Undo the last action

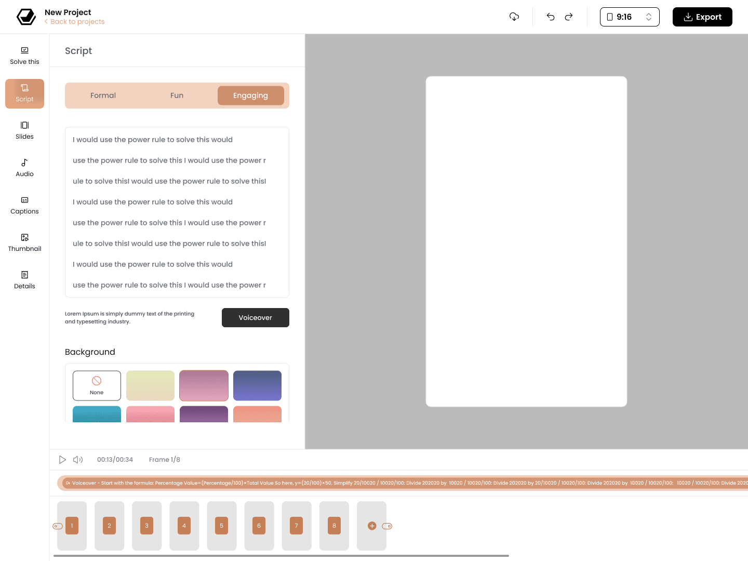(551, 17)
